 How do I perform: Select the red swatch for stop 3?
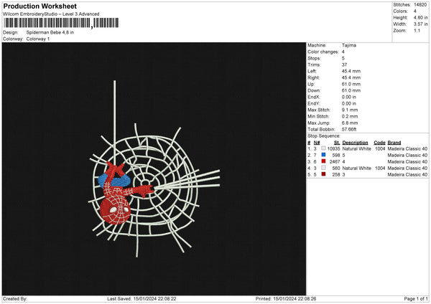(323, 161)
